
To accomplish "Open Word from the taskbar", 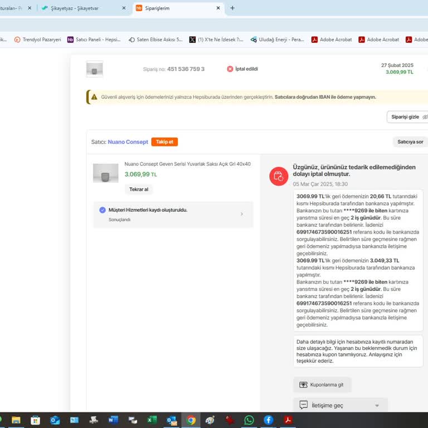I will point(113,420).
